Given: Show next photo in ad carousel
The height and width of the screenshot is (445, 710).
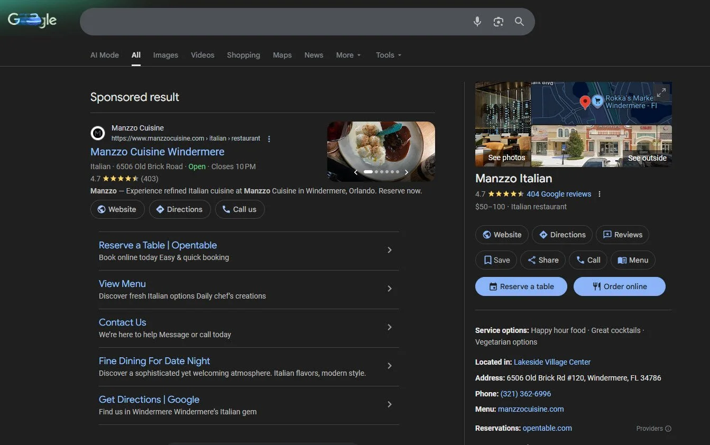Looking at the screenshot, I should pos(406,172).
